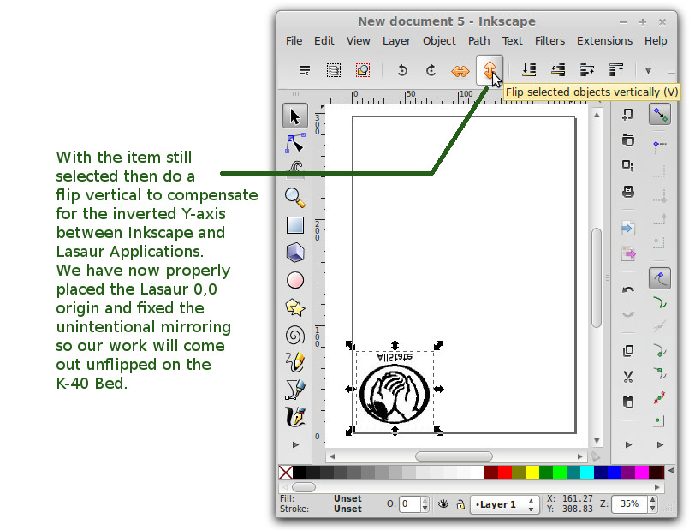Raise selection to top
Image resolution: width=689 pixels, height=530 pixels.
click(616, 70)
